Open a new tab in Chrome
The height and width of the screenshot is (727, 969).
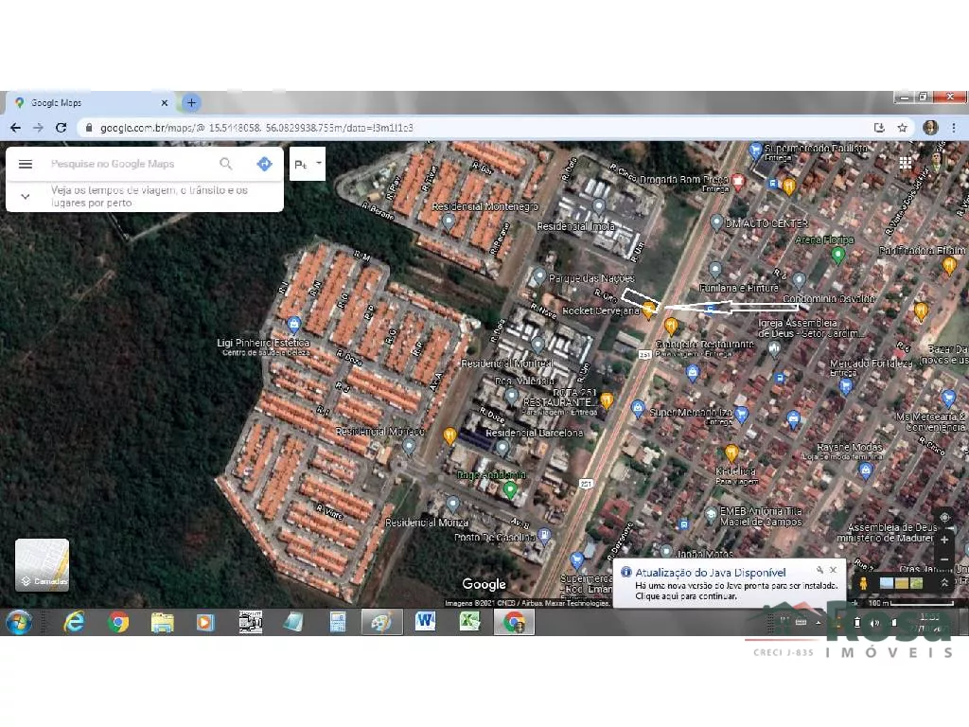191,103
